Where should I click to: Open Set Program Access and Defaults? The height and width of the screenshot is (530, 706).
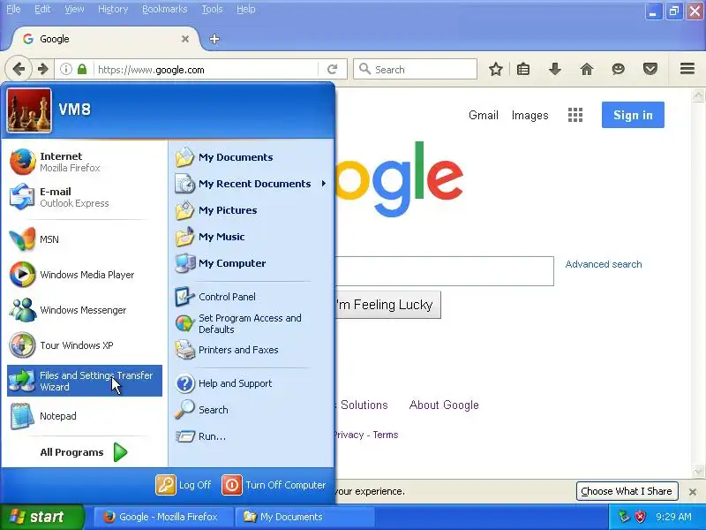[252, 323]
